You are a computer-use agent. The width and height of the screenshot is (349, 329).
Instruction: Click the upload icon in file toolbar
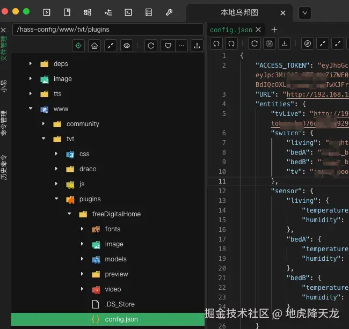pos(197,46)
